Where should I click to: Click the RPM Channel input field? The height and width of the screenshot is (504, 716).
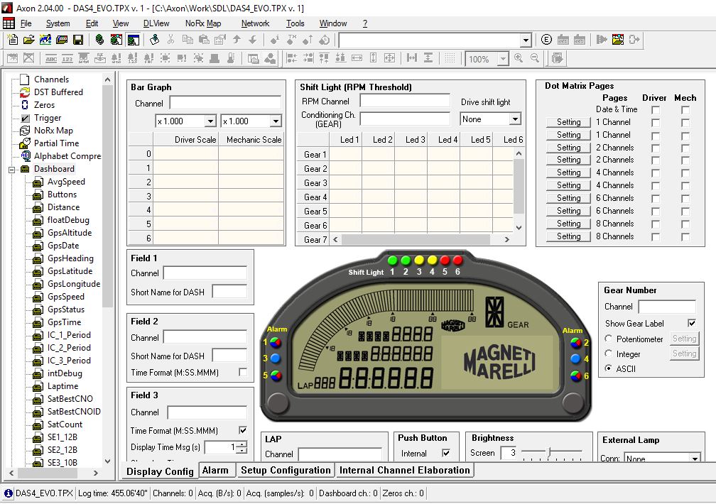pos(405,100)
